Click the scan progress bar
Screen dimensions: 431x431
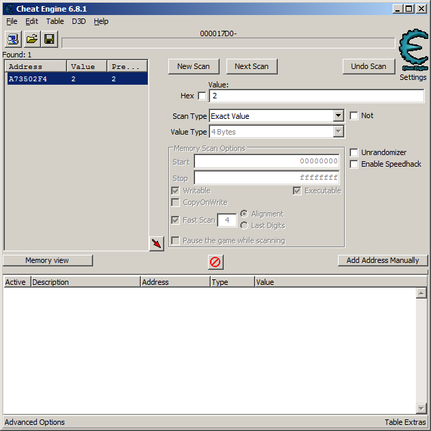(228, 43)
